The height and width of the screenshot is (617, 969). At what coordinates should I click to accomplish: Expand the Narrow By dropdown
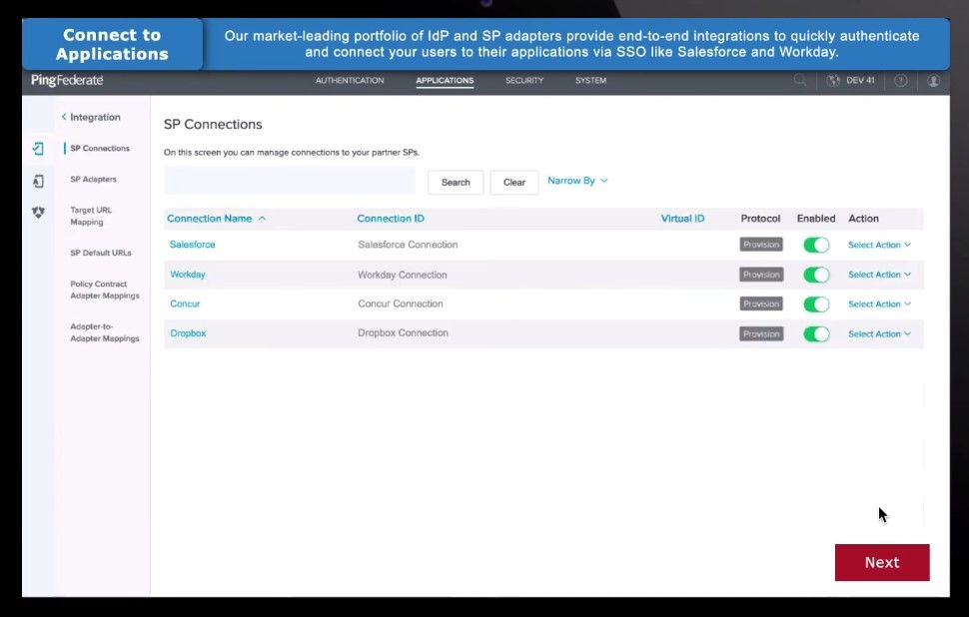pos(577,181)
